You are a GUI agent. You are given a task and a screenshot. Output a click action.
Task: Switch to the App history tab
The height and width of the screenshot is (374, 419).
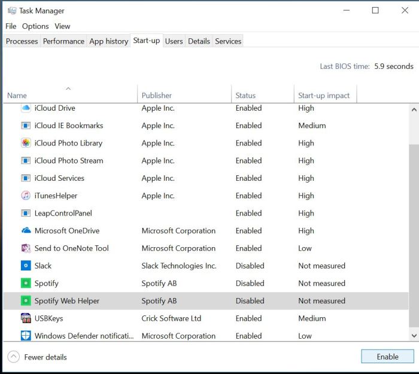[x=109, y=41]
